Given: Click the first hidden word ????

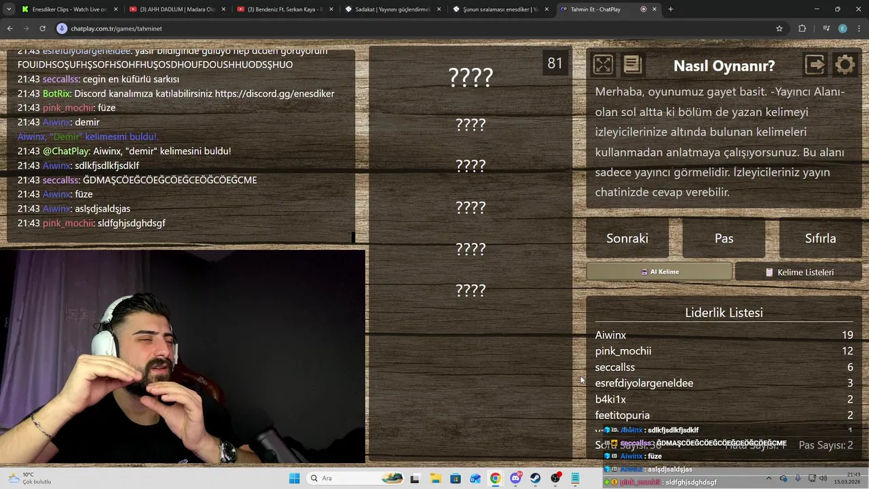Looking at the screenshot, I should pos(470,77).
